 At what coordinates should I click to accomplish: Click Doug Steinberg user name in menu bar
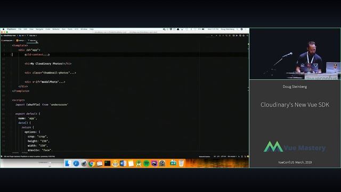[x=228, y=29]
